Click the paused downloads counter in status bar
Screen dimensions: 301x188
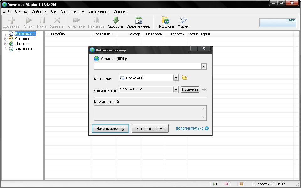(242, 184)
